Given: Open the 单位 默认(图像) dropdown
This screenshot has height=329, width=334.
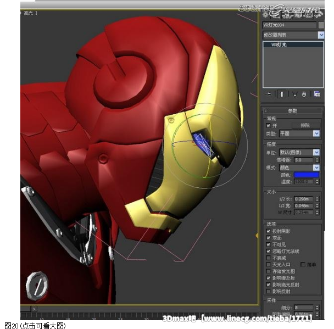Looking at the screenshot, I should pyautogui.click(x=299, y=152).
